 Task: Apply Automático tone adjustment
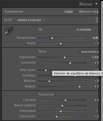click(90, 52)
